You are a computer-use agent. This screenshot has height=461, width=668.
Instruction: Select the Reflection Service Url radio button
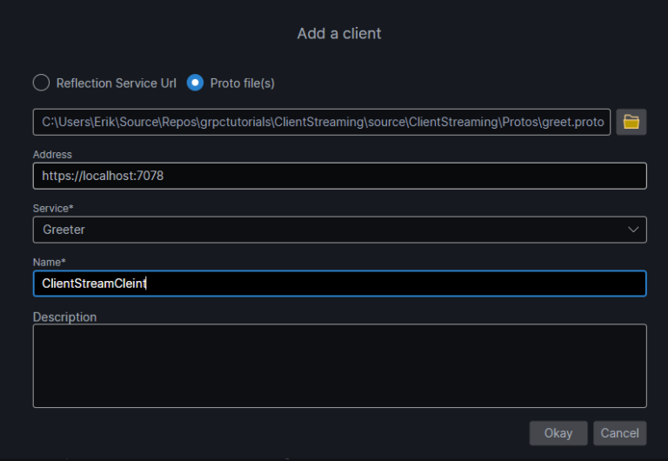click(x=42, y=83)
